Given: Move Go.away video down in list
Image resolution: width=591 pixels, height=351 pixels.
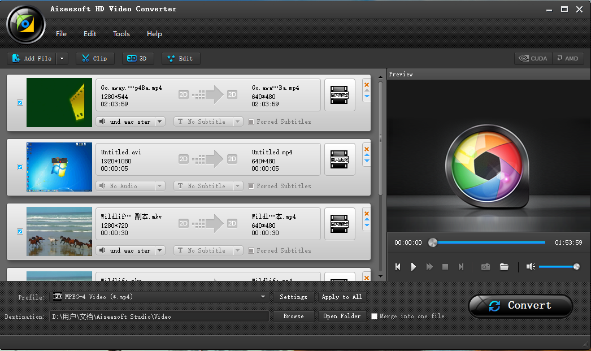Looking at the screenshot, I should (x=366, y=97).
